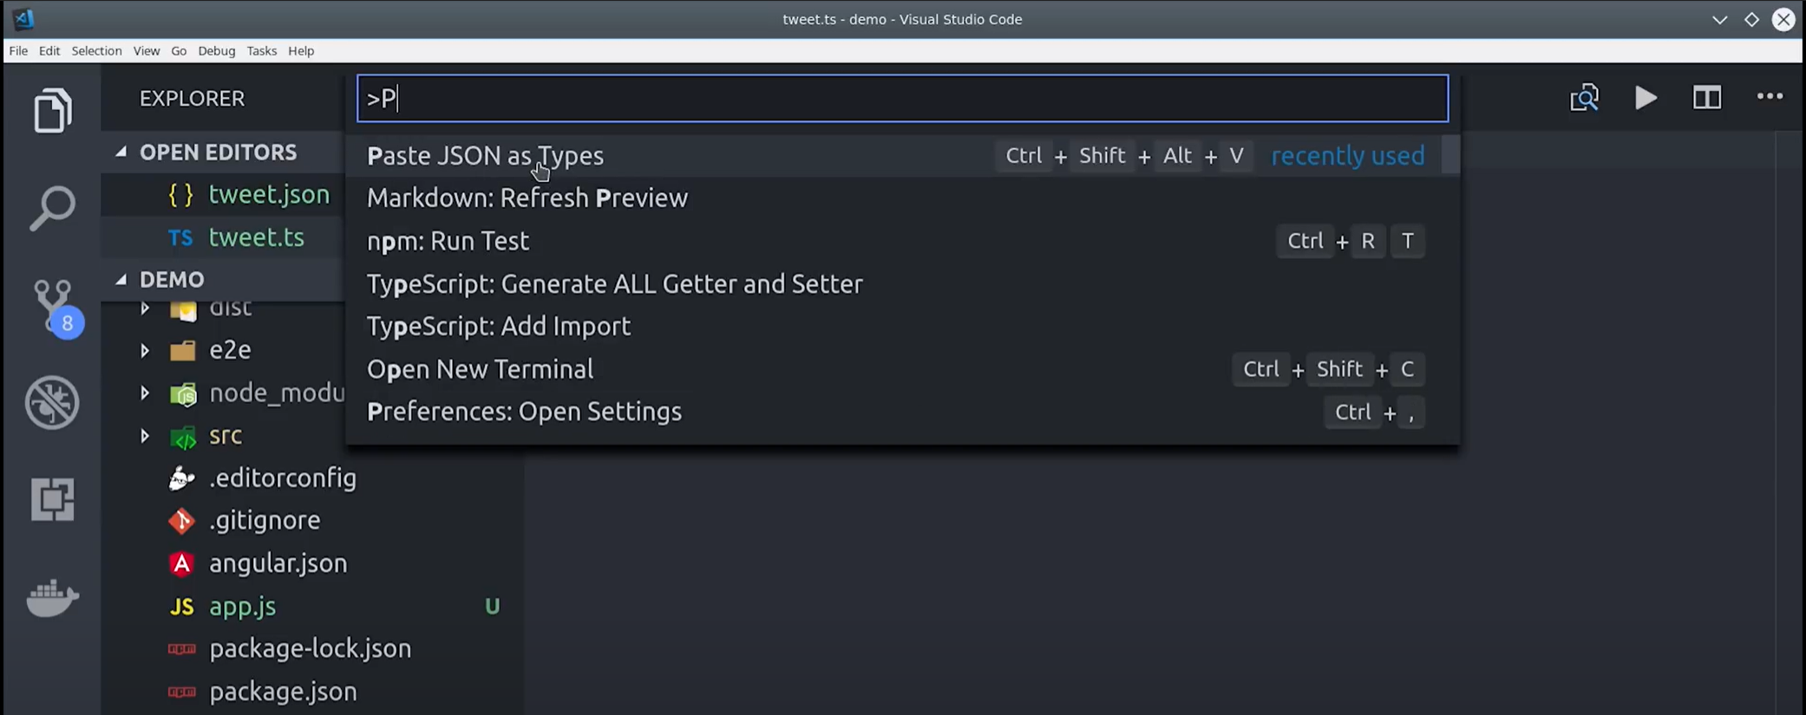Open the Docker view in activity bar
Image resolution: width=1806 pixels, height=715 pixels.
tap(52, 598)
